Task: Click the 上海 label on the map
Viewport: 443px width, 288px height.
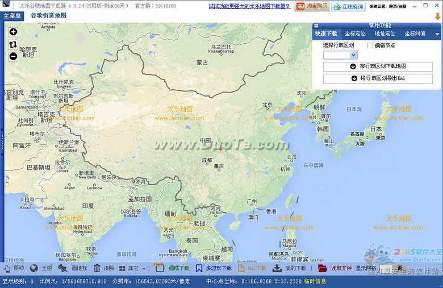Action: click(x=292, y=157)
